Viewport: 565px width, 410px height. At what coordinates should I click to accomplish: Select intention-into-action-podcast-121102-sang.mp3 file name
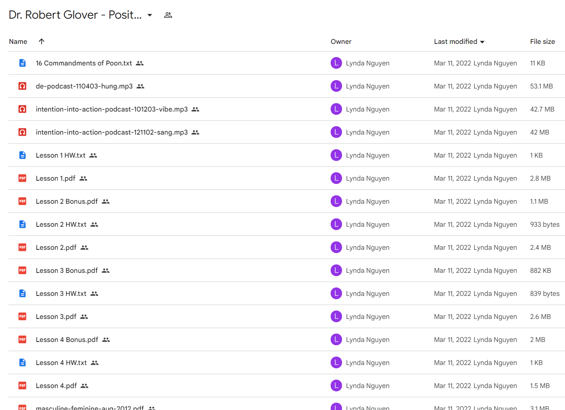tap(112, 132)
